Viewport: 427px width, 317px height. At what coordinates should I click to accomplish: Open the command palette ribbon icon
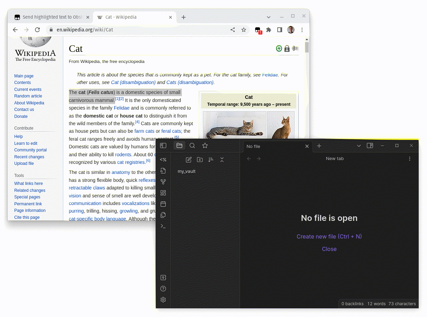163,226
